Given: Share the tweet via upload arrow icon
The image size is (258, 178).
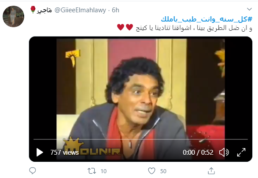Looking at the screenshot, I should 211,171.
